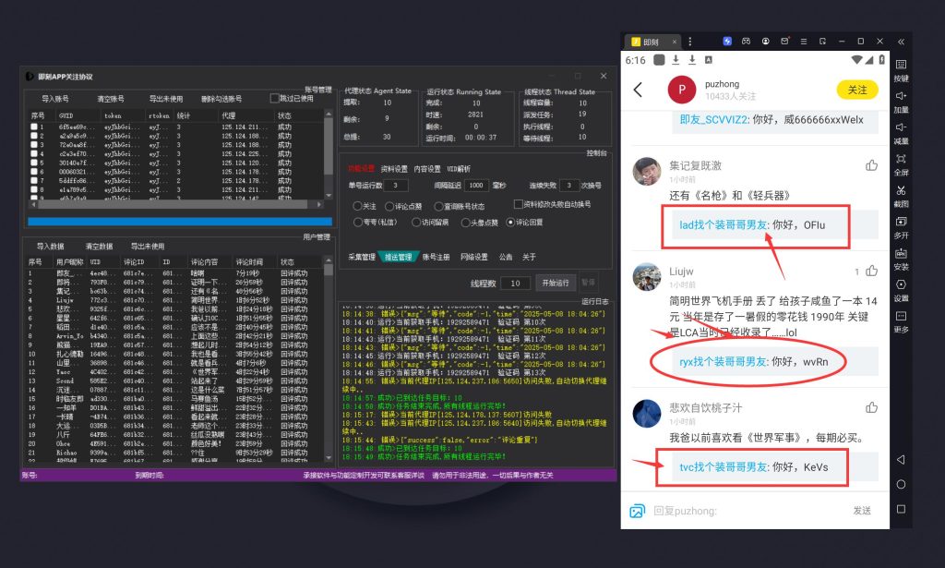Select the 评论回复 radio button

(511, 222)
